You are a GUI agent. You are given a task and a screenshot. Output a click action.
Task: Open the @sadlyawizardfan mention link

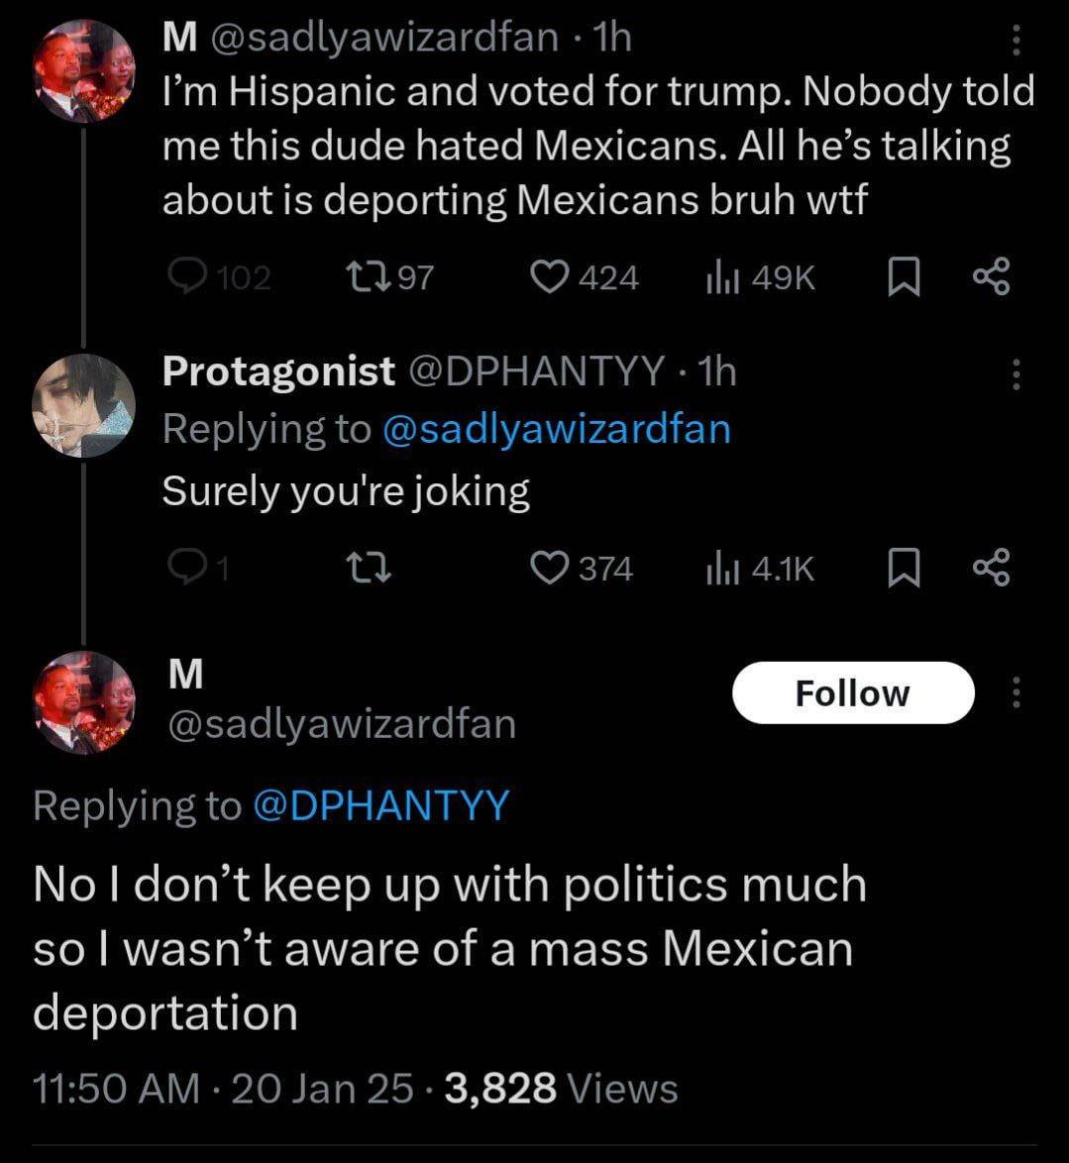pos(556,429)
